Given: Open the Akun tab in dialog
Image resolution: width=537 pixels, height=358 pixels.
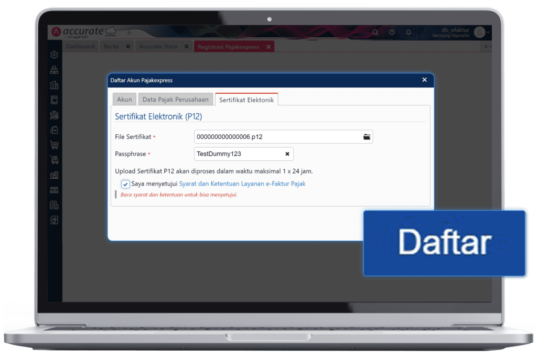Looking at the screenshot, I should pyautogui.click(x=124, y=99).
